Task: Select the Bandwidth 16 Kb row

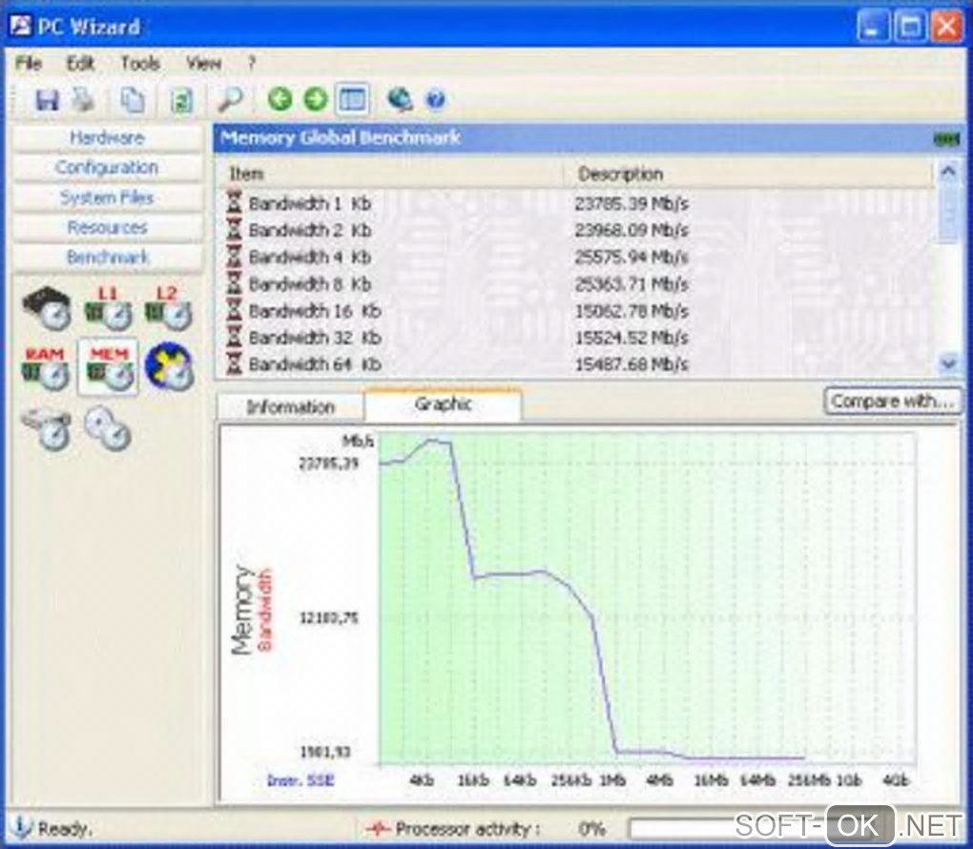Action: point(574,311)
